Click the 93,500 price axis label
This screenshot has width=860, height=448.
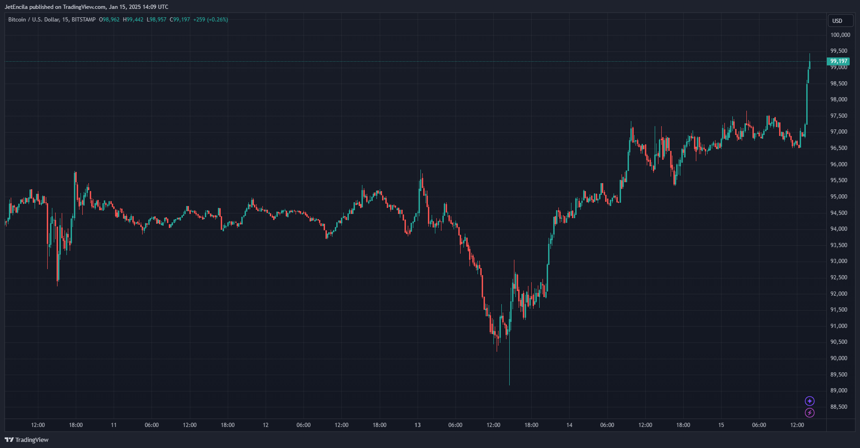838,245
